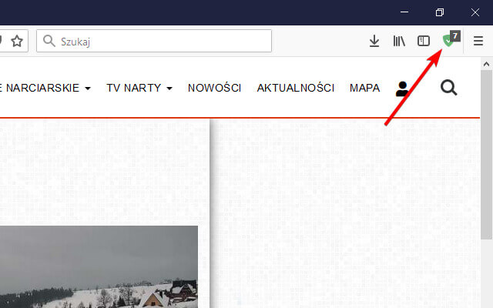Click into the Szukaj search field
The width and height of the screenshot is (493, 308).
(x=154, y=41)
